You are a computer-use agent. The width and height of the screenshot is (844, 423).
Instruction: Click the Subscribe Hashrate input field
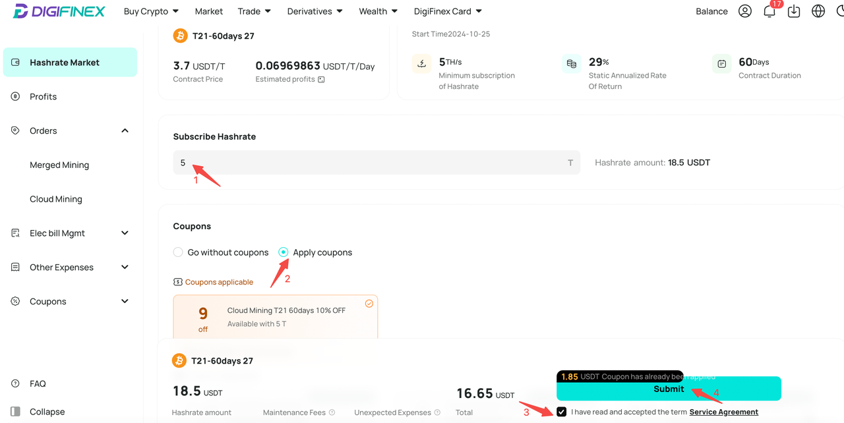point(377,163)
